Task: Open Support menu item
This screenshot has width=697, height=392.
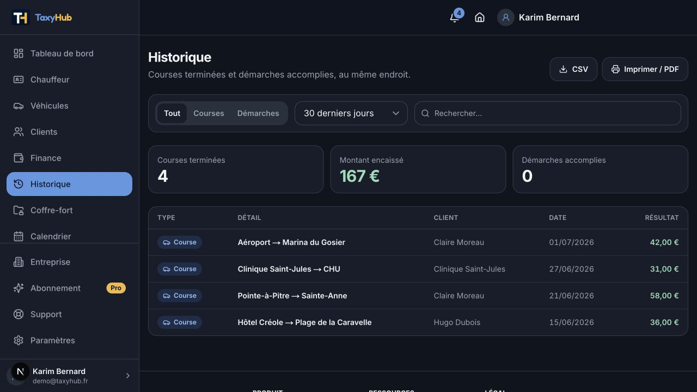Action: 69,314
